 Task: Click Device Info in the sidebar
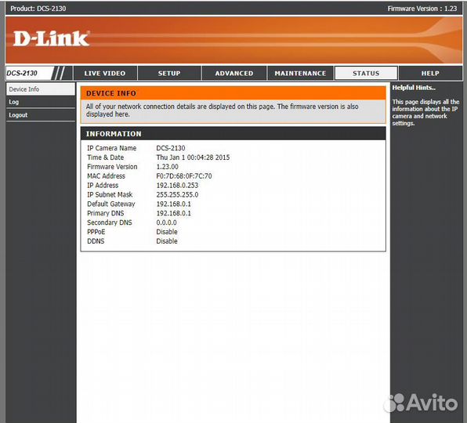(41, 89)
